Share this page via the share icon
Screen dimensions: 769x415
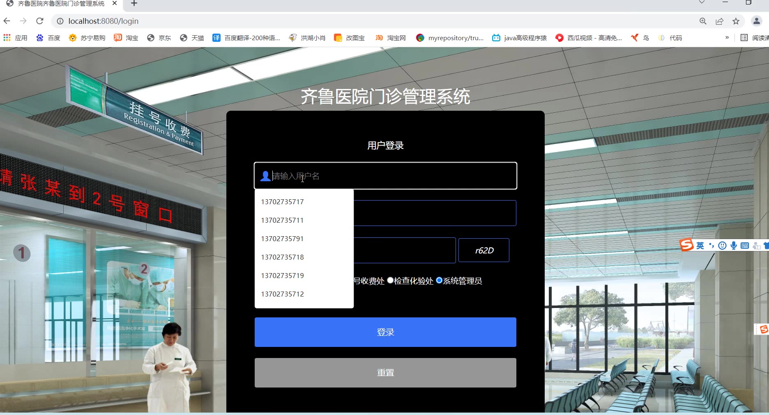pos(719,21)
